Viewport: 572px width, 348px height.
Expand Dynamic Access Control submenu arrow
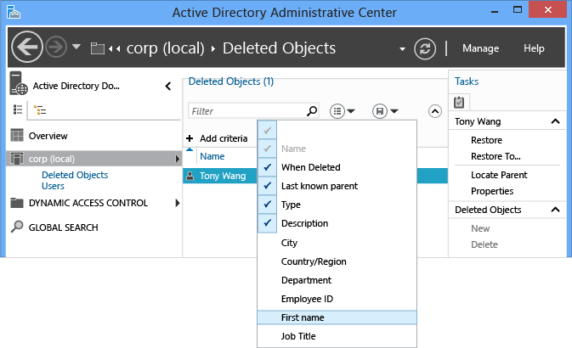(178, 203)
